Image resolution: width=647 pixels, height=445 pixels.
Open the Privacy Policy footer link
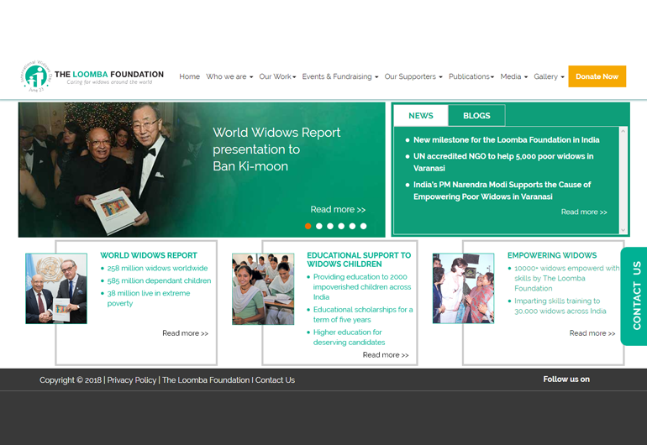(132, 380)
